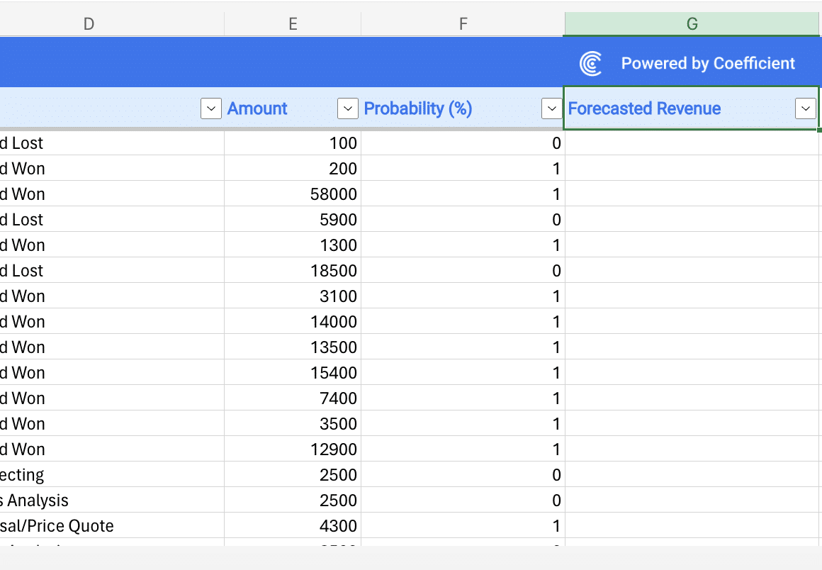Image resolution: width=822 pixels, height=570 pixels.
Task: Select the column G header
Action: click(692, 24)
